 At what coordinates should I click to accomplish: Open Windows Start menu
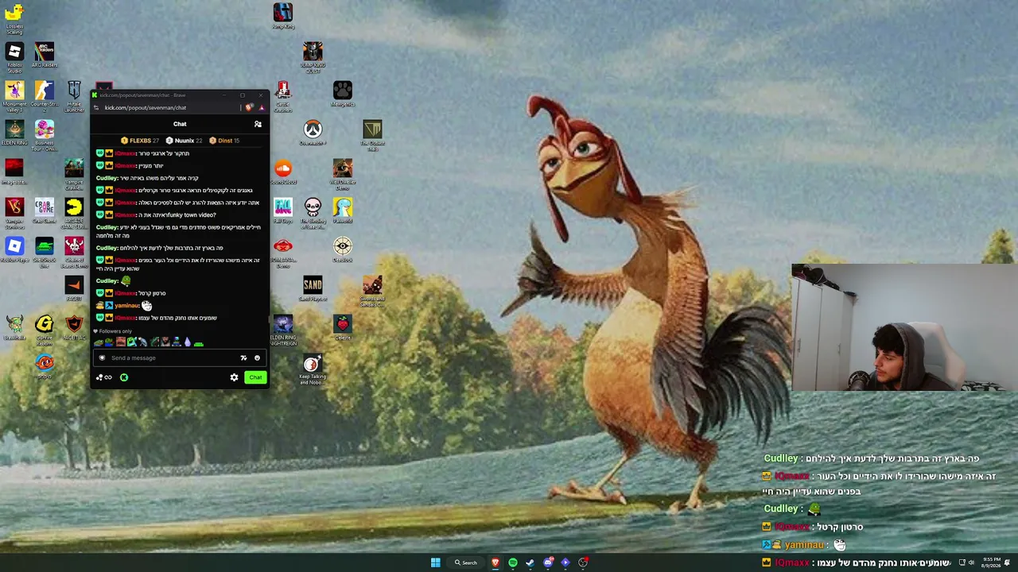click(x=435, y=562)
